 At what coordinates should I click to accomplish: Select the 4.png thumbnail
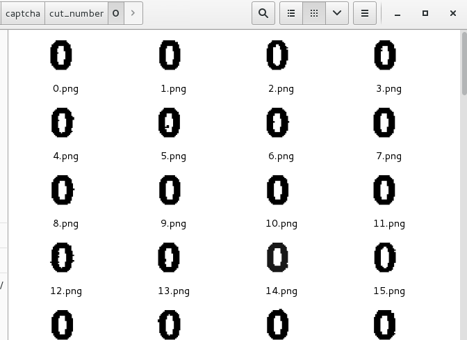click(x=63, y=122)
